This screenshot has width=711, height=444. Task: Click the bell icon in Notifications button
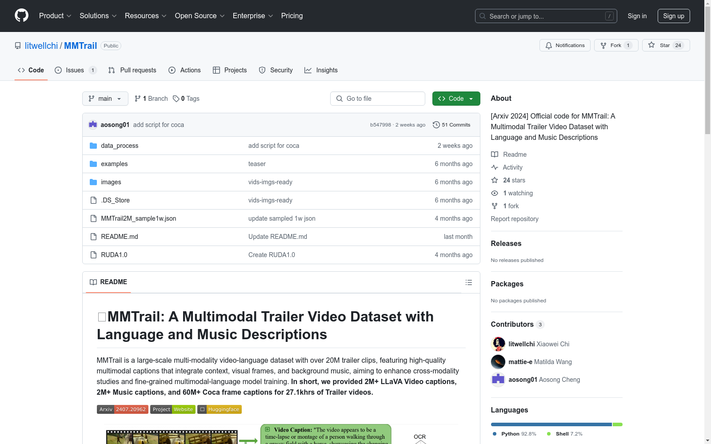click(549, 45)
